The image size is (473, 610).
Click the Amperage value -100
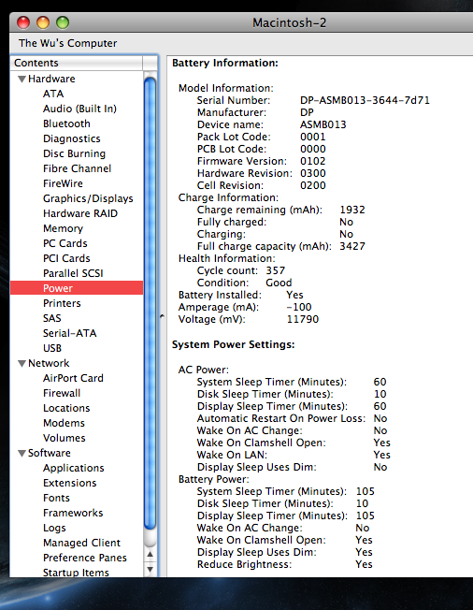(x=299, y=307)
